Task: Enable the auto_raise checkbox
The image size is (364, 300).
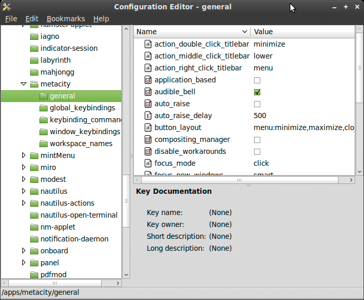Action: [x=257, y=104]
